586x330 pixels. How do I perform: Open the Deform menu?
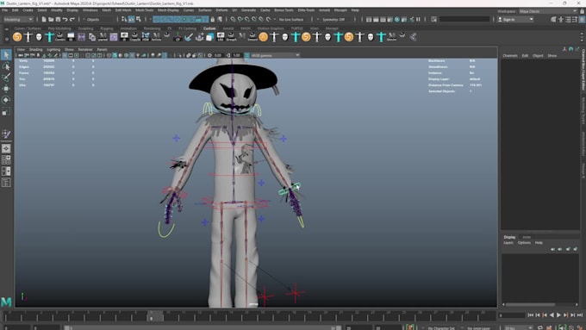(221, 10)
